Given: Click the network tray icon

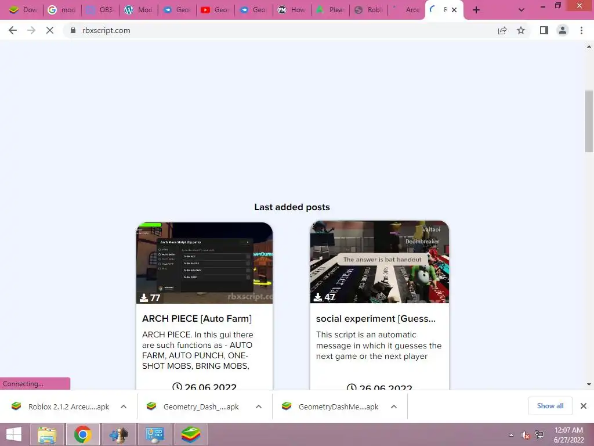Looking at the screenshot, I should click(539, 435).
